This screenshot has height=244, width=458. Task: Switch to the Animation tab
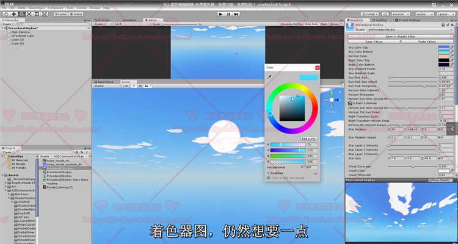(128, 20)
